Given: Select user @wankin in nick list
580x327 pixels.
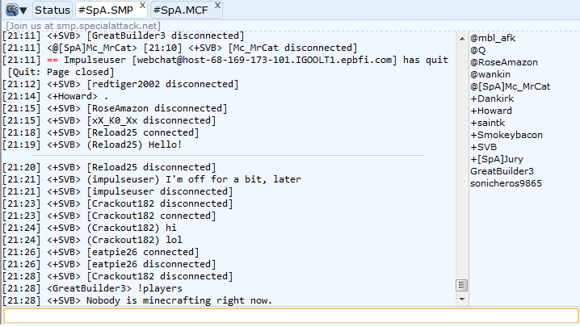Looking at the screenshot, I should (x=490, y=74).
